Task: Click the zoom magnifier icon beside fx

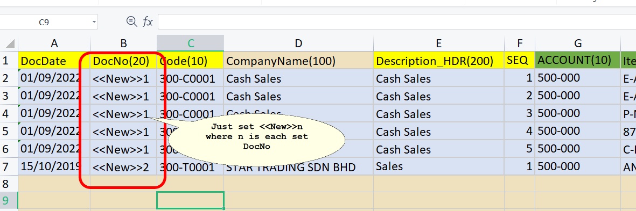Action: [131, 21]
